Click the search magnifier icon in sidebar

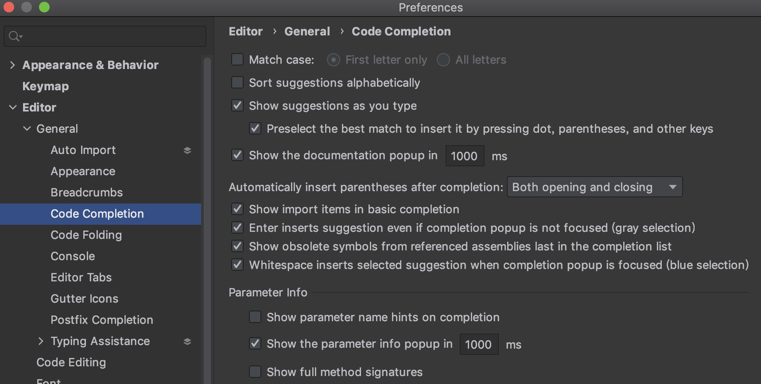tap(15, 36)
